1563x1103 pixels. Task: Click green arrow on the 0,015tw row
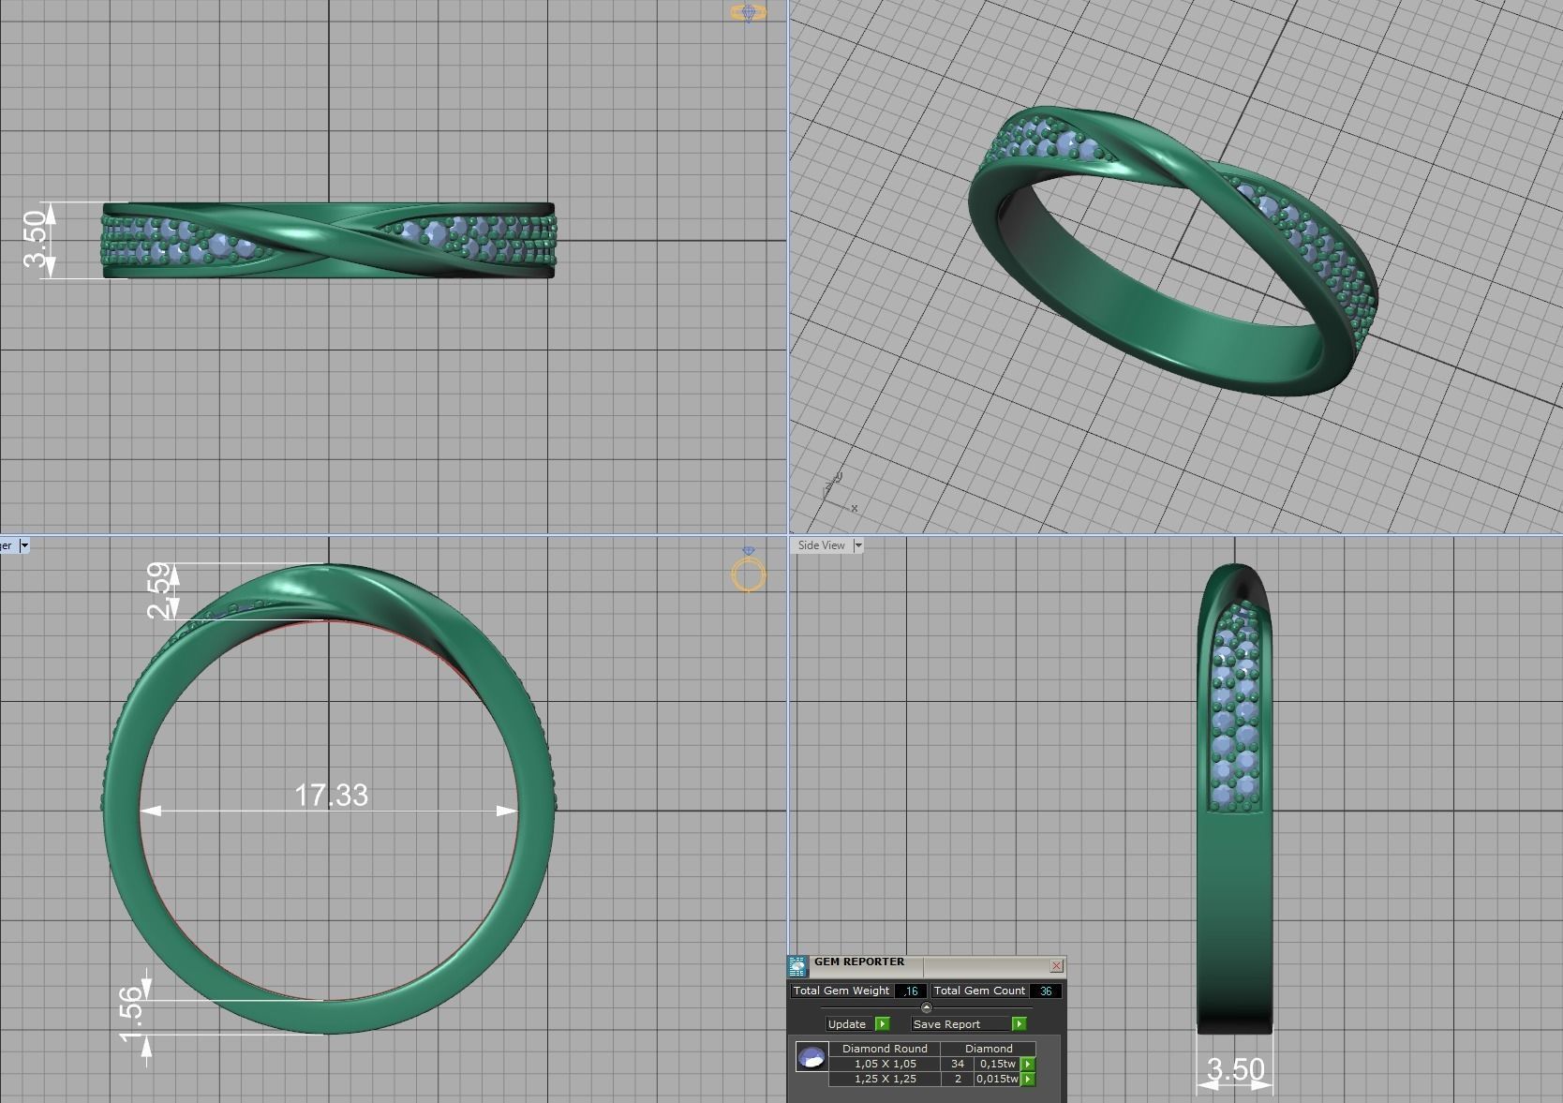(x=1028, y=1079)
